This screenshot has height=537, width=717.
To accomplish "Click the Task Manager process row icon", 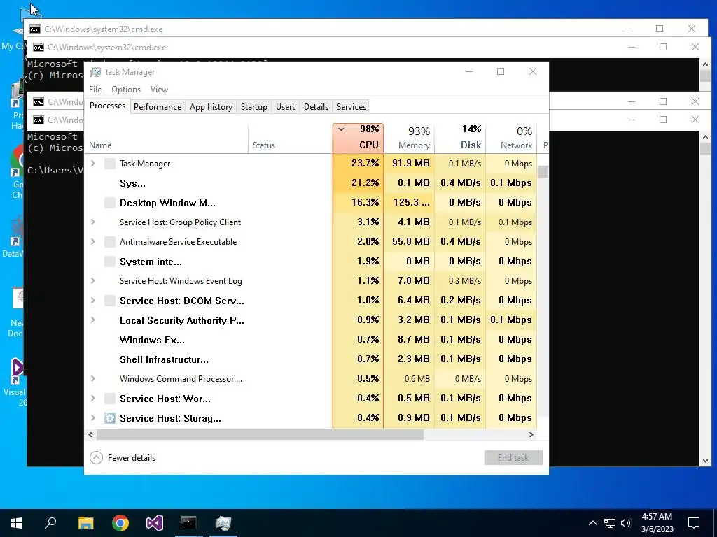I will tap(110, 164).
